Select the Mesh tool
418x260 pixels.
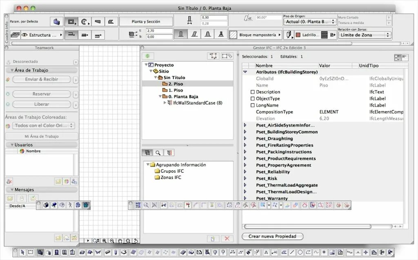point(133,252)
